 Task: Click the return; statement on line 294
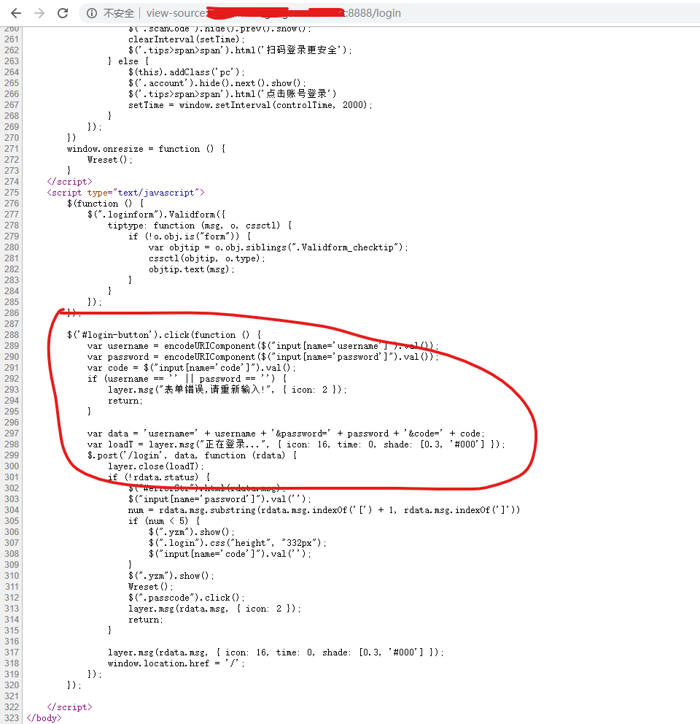click(125, 401)
